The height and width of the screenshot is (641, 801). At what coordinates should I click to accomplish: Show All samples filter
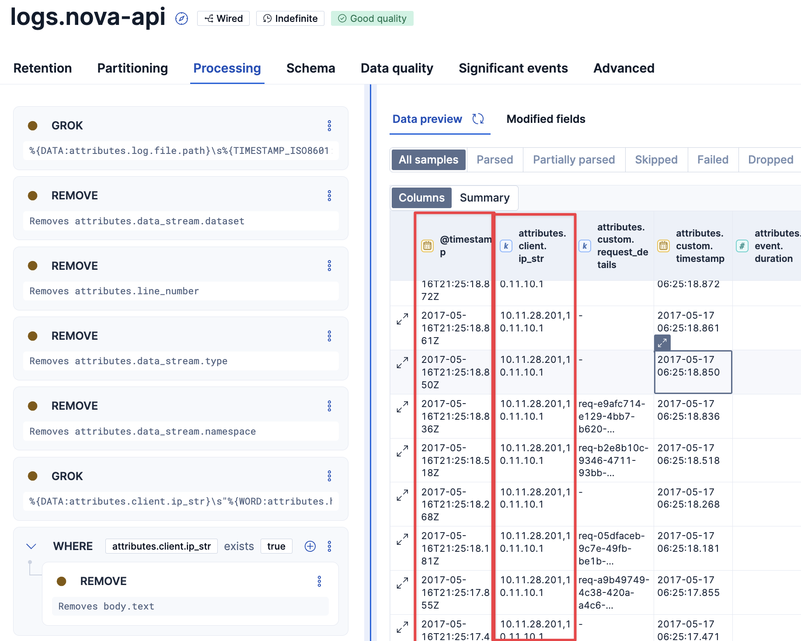[428, 160]
